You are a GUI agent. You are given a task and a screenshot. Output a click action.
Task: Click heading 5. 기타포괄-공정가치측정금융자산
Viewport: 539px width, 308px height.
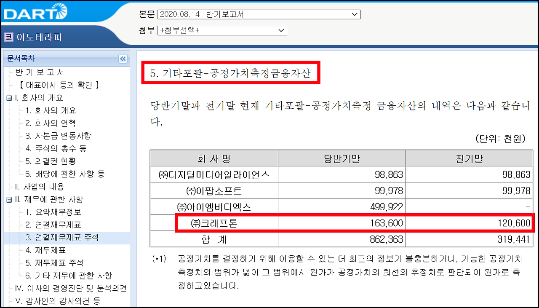coord(230,73)
